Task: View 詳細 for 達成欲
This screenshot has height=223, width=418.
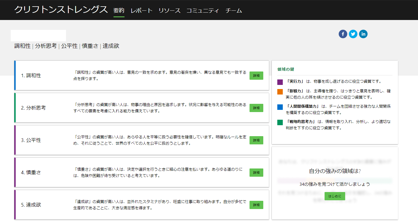Action: point(256,205)
